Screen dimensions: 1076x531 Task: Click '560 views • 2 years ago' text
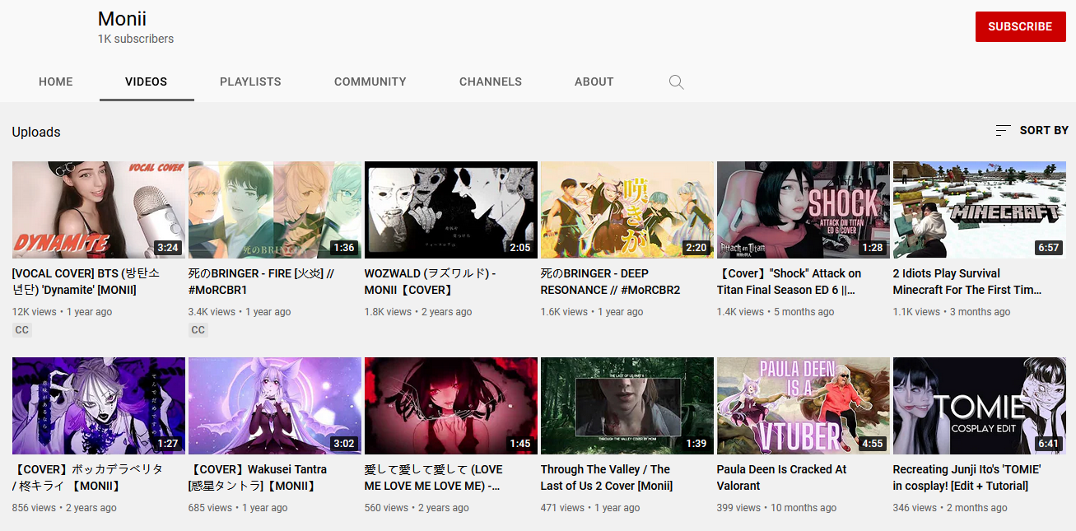coord(417,508)
